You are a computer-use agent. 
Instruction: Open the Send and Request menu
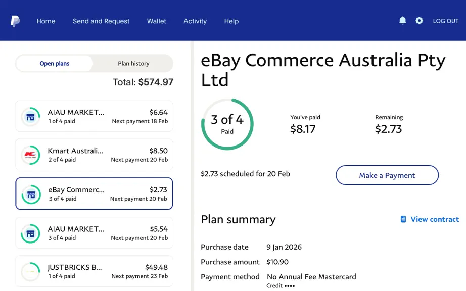pyautogui.click(x=101, y=21)
